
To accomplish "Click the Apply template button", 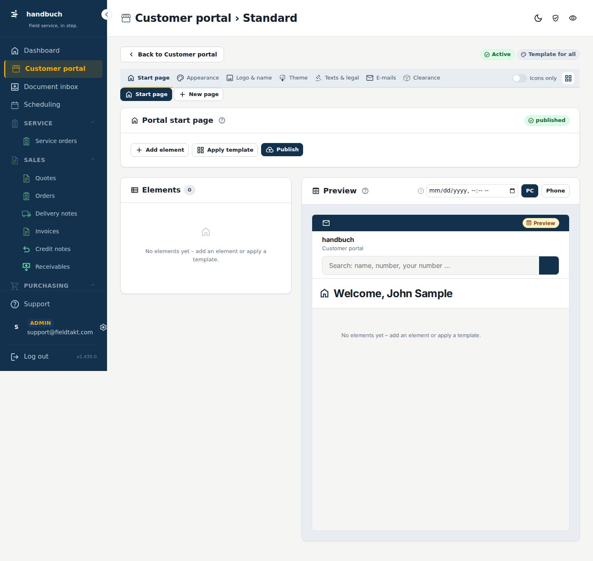I will (x=225, y=150).
